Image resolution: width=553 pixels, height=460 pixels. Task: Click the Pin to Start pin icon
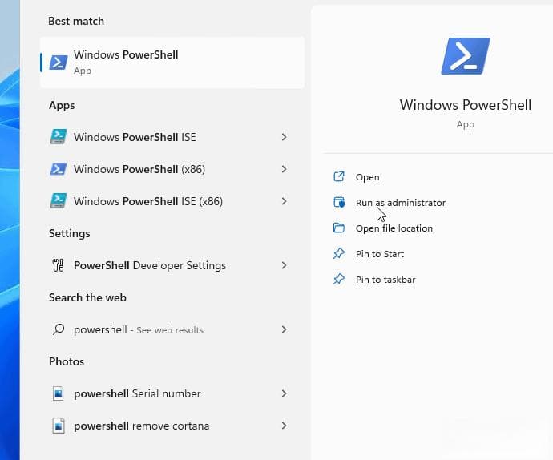pyautogui.click(x=339, y=253)
